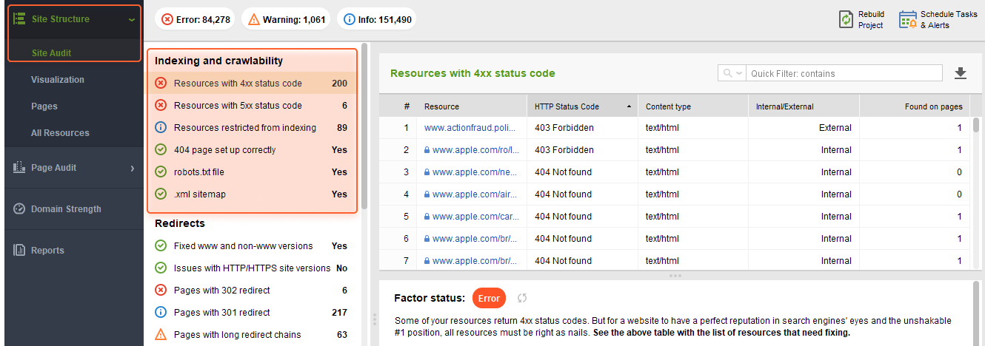The image size is (985, 346).
Task: Open Visualization in the sidebar
Action: pos(58,80)
